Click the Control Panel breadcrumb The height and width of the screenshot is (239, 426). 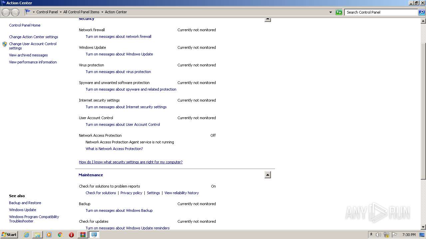pos(47,12)
